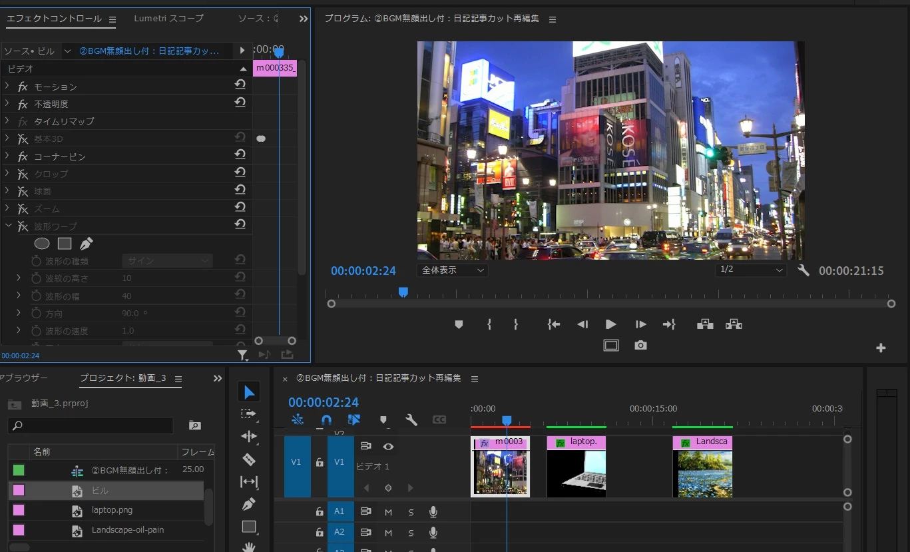
Task: Expand the モーション effect properties
Action: 7,87
